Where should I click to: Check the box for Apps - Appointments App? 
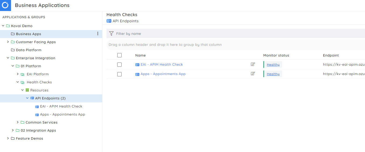(x=119, y=74)
